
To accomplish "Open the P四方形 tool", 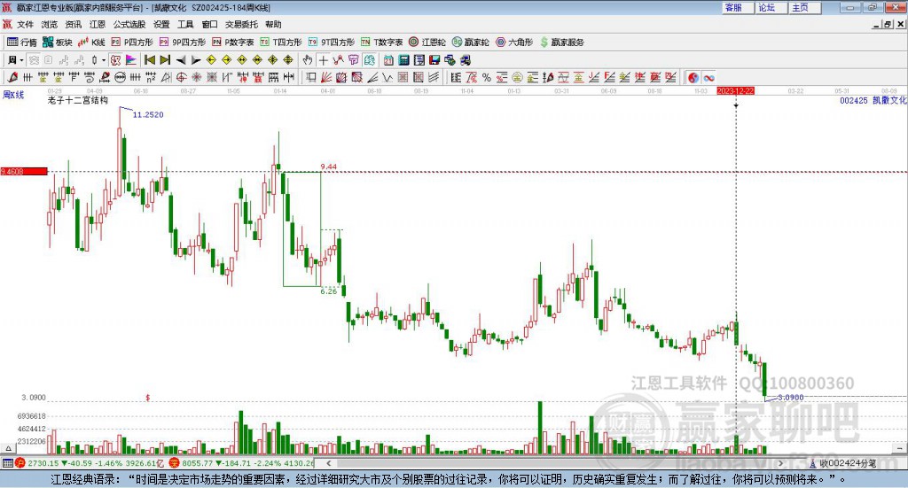I will click(x=132, y=43).
